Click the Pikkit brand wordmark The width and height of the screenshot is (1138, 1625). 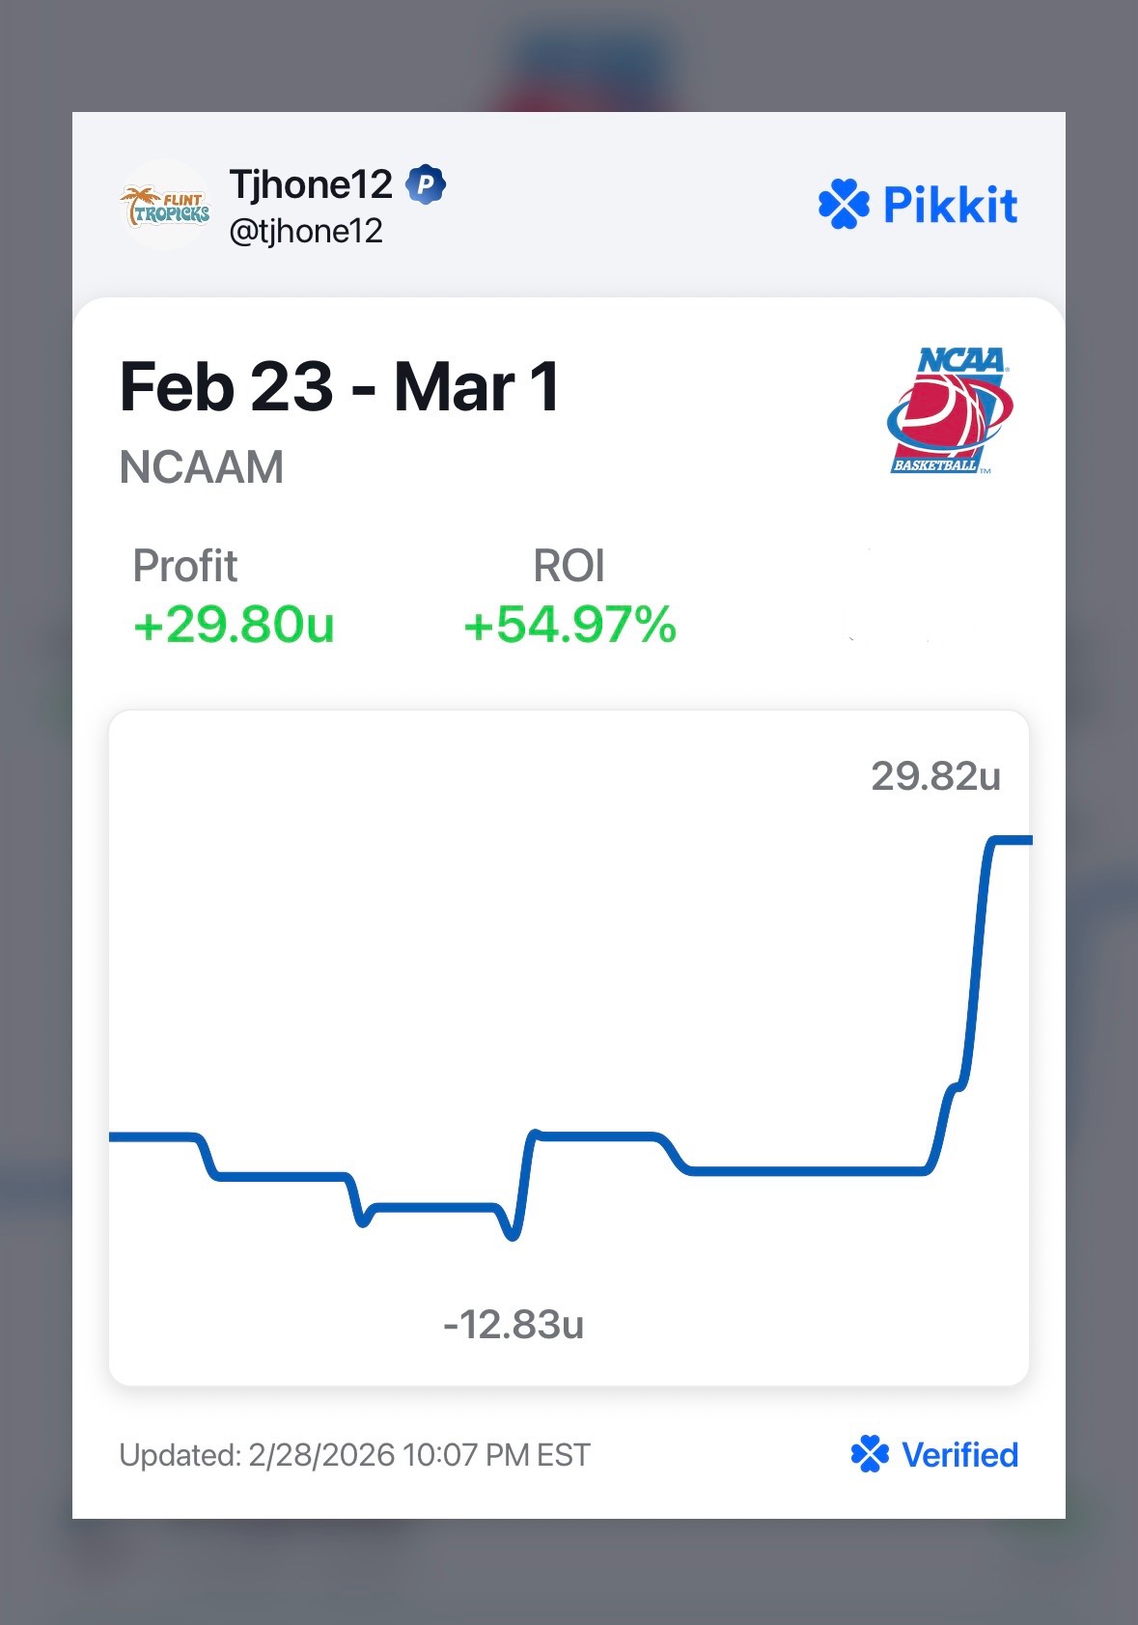pos(950,205)
